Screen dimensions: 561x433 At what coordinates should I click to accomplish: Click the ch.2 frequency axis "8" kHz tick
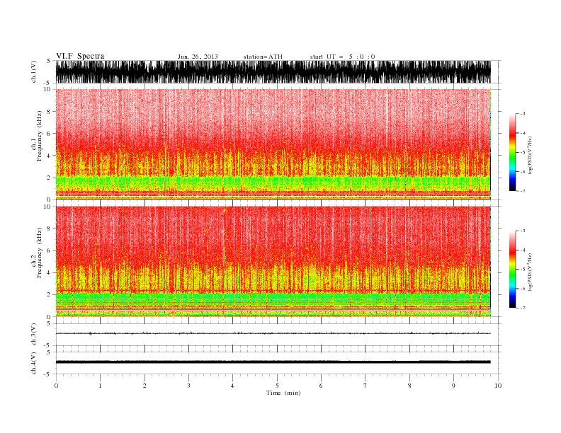pos(49,229)
